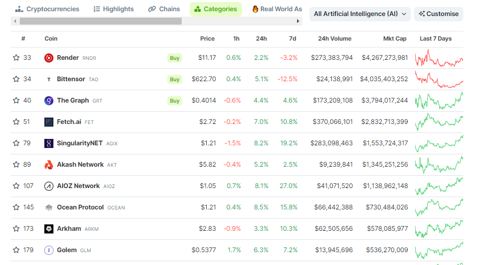This screenshot has width=483, height=265.
Task: Add Ocean Protocol to favorites star
Action: click(x=17, y=207)
